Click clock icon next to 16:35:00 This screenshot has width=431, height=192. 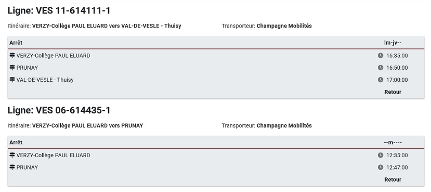pyautogui.click(x=381, y=56)
